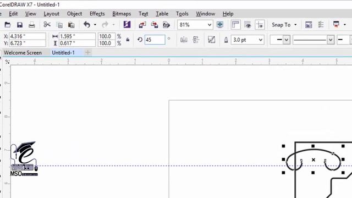
Task: Open the redo history dropdown arrow
Action: point(113,25)
